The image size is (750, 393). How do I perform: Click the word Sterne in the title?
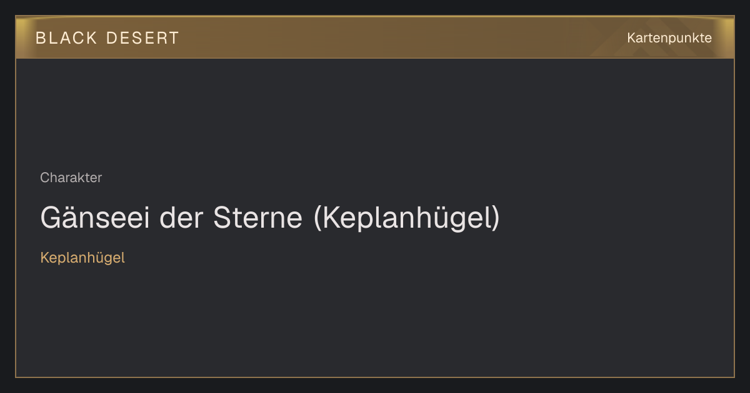259,218
